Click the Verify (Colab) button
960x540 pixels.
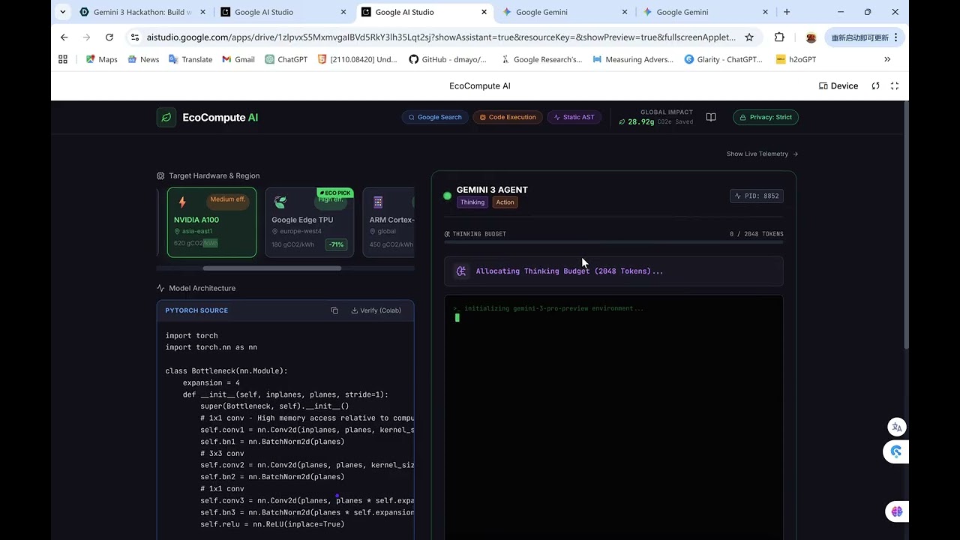tap(376, 310)
